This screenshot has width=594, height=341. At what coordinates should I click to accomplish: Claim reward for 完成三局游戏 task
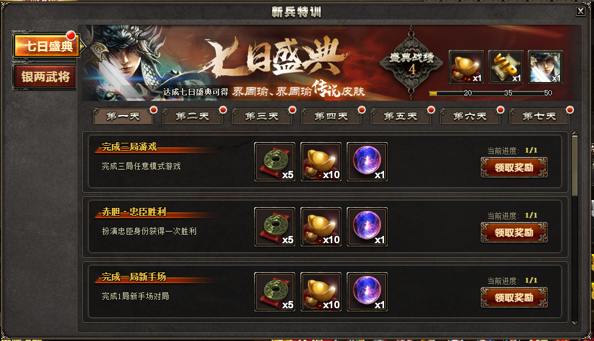coord(514,167)
